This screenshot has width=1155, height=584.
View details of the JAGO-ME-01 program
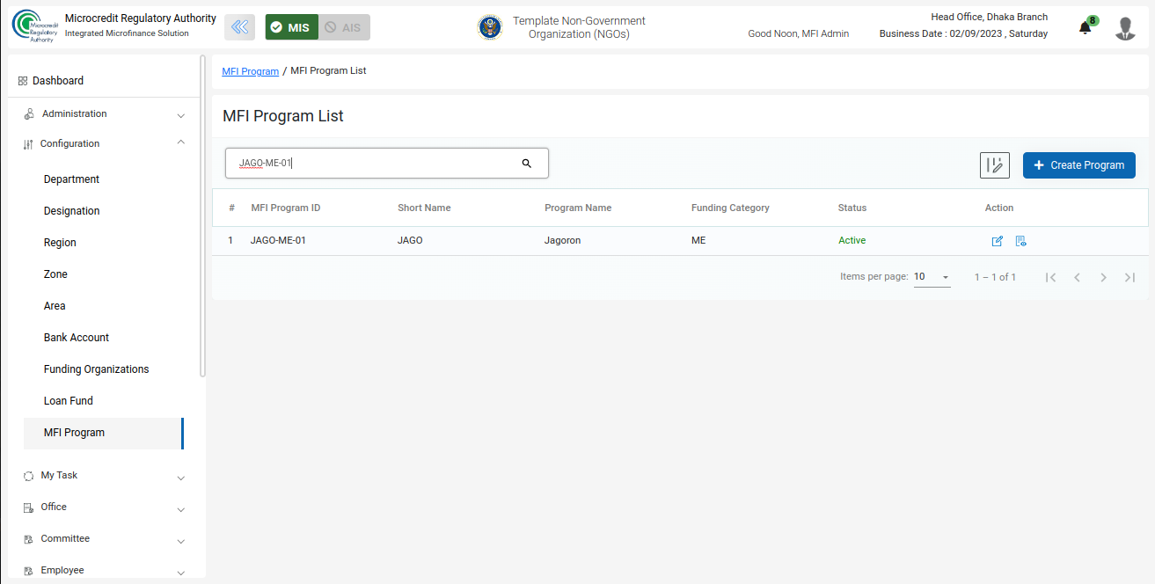1021,241
